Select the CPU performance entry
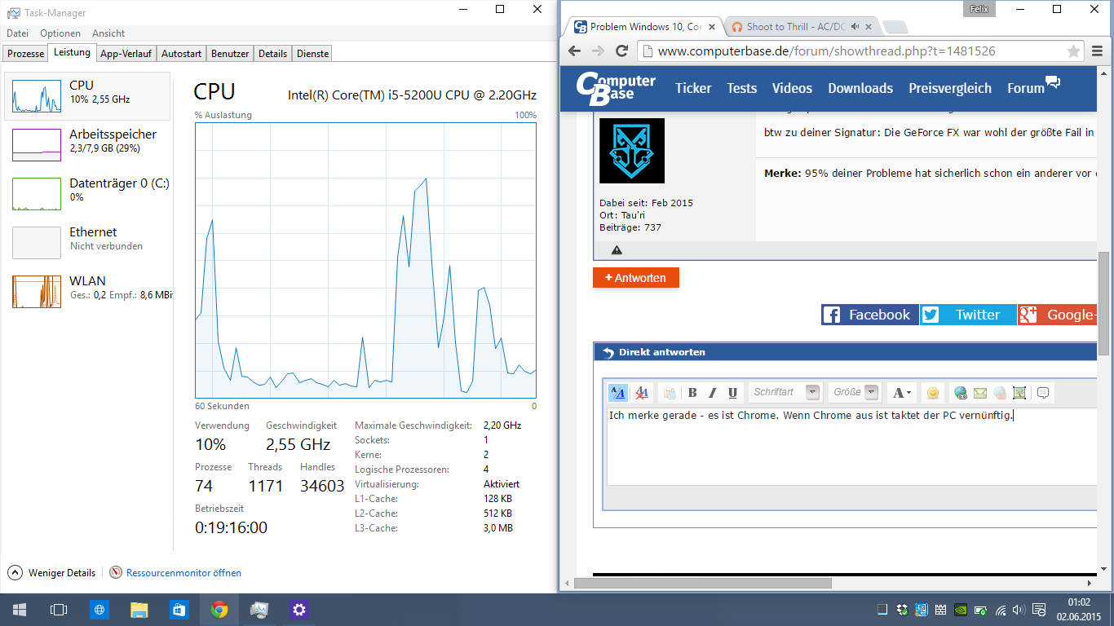Viewport: 1114px width, 626px height. 88,96
